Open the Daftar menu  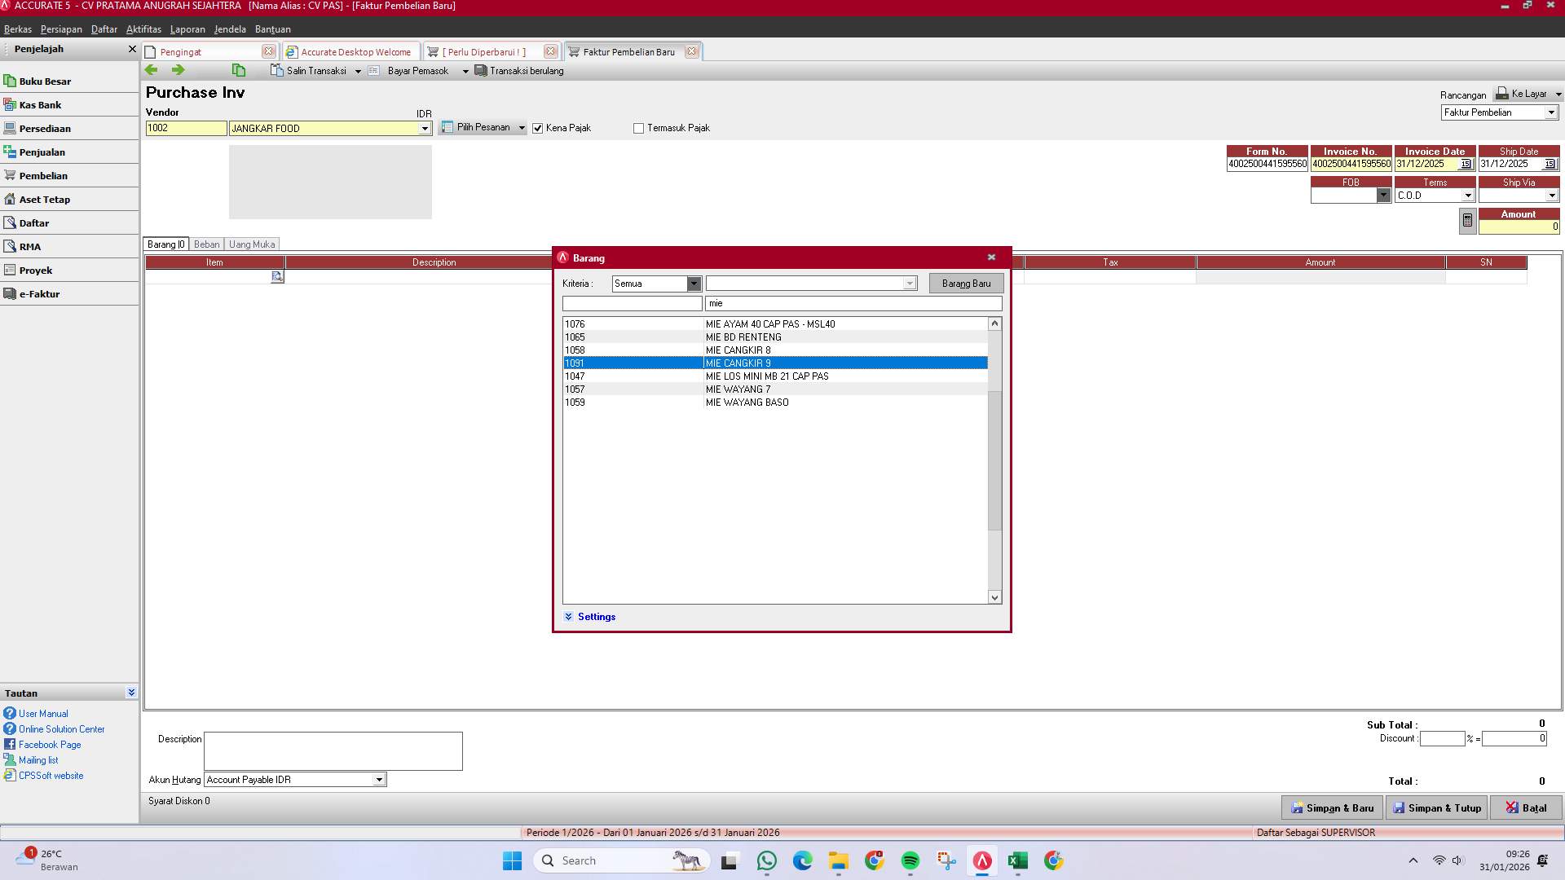click(x=104, y=29)
